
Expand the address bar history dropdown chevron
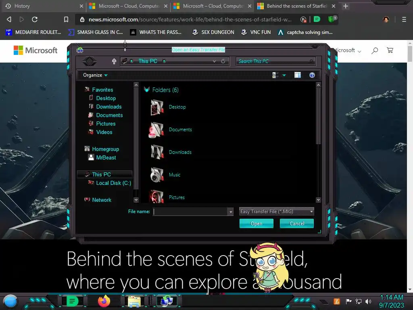click(215, 61)
